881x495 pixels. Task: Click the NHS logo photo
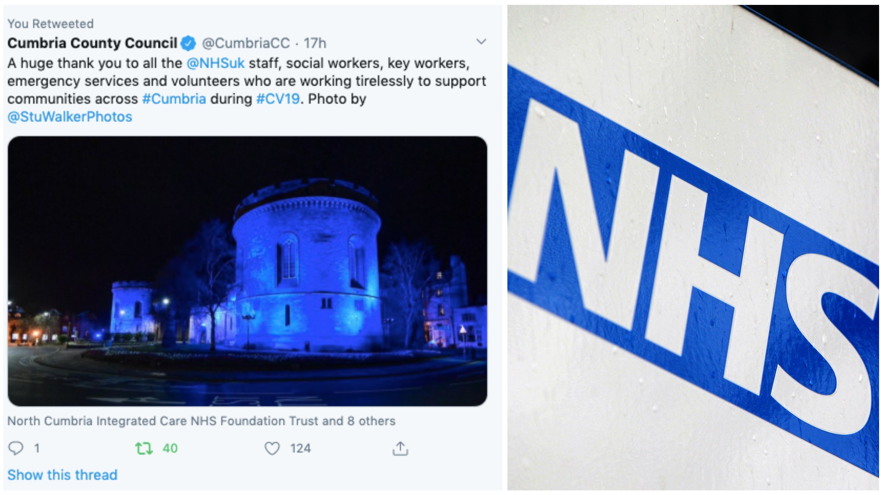693,247
